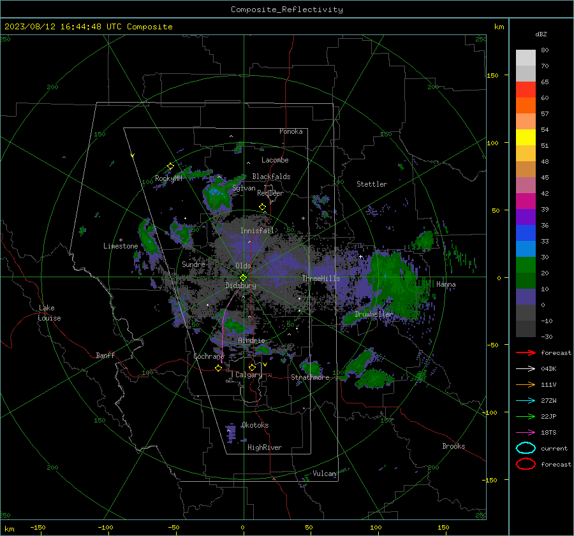Click the yellow diamond marker above RedDeer label

click(262, 207)
